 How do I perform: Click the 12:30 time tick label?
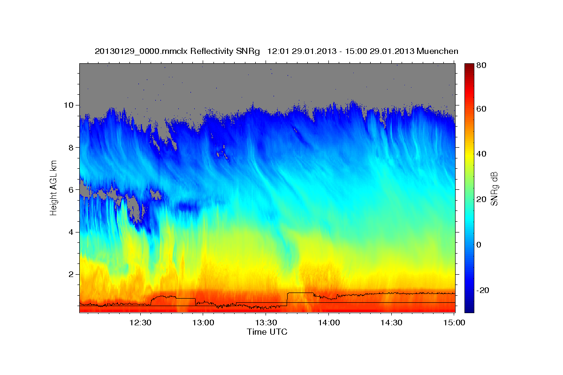140,323
